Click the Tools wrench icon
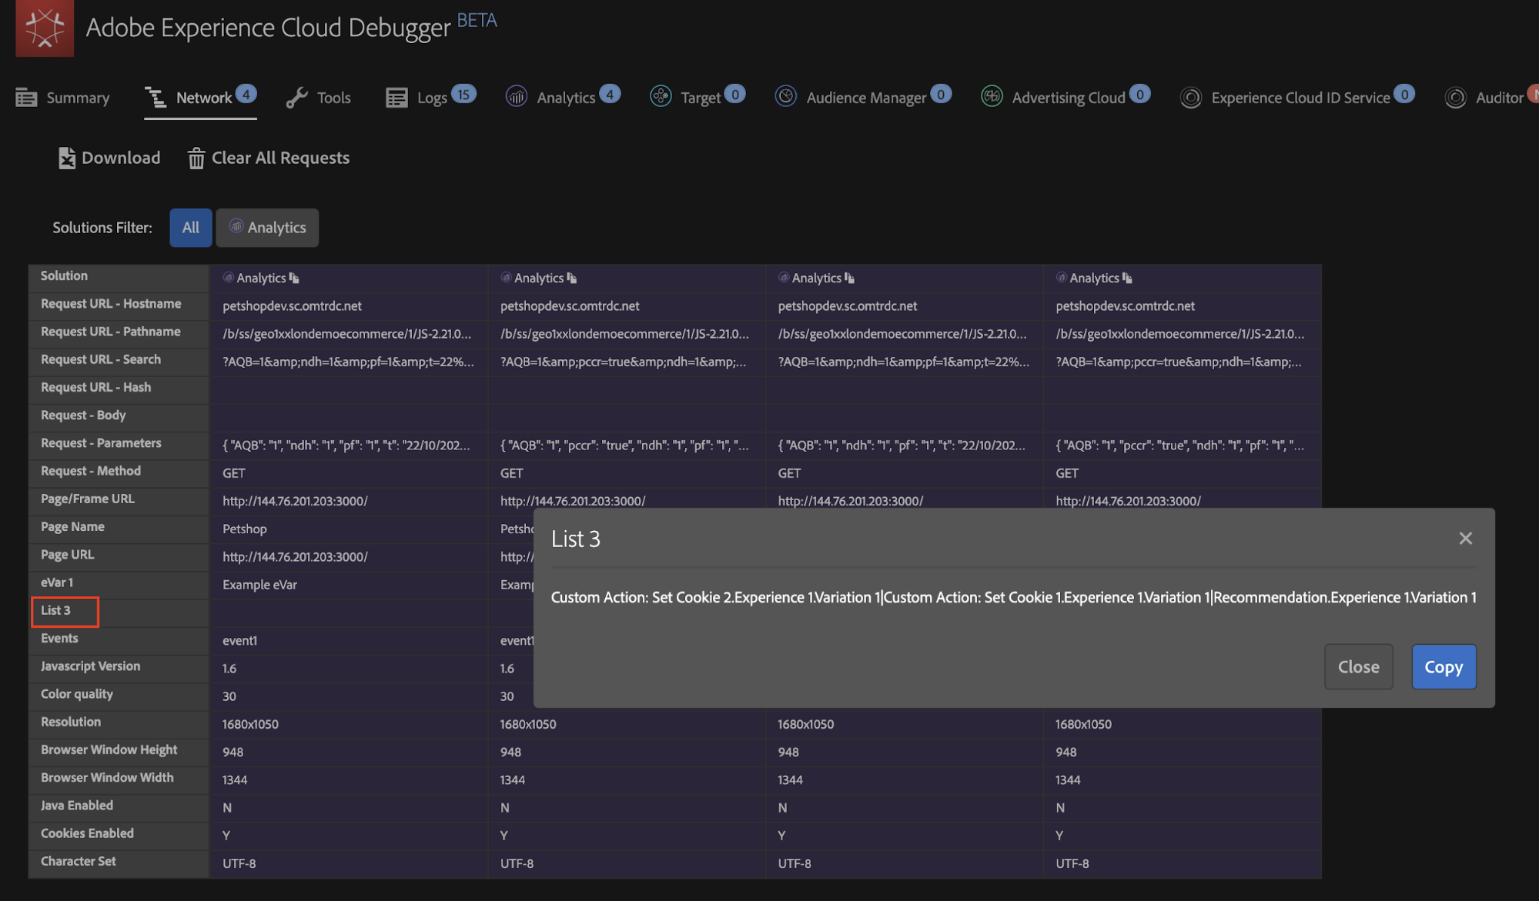 [296, 98]
